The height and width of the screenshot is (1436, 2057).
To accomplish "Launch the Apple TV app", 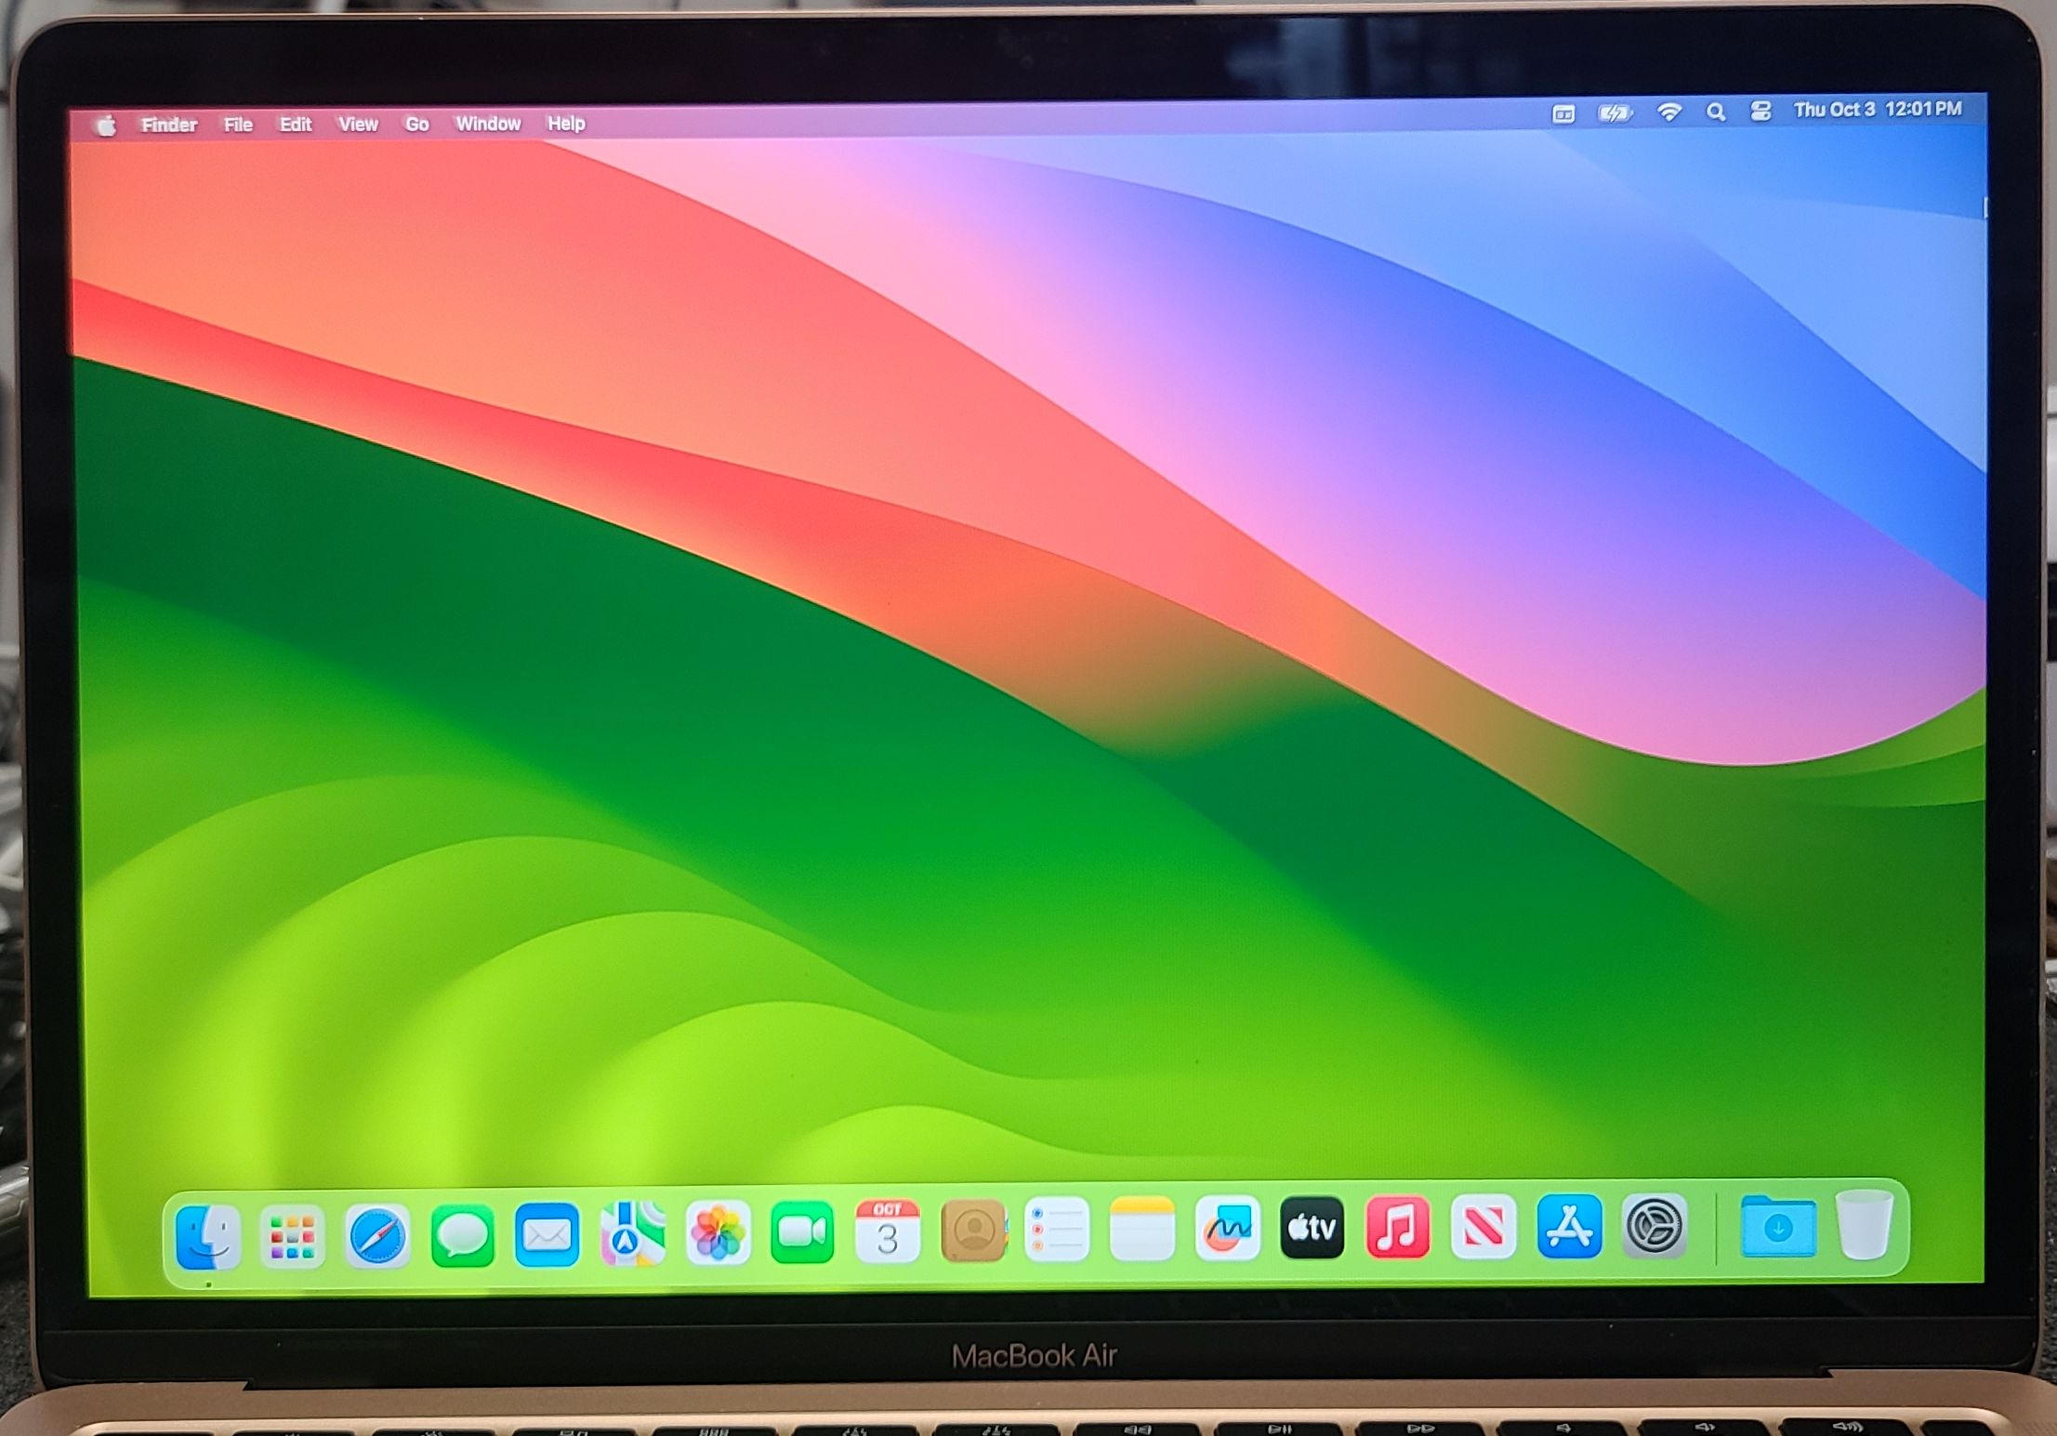I will coord(1312,1228).
